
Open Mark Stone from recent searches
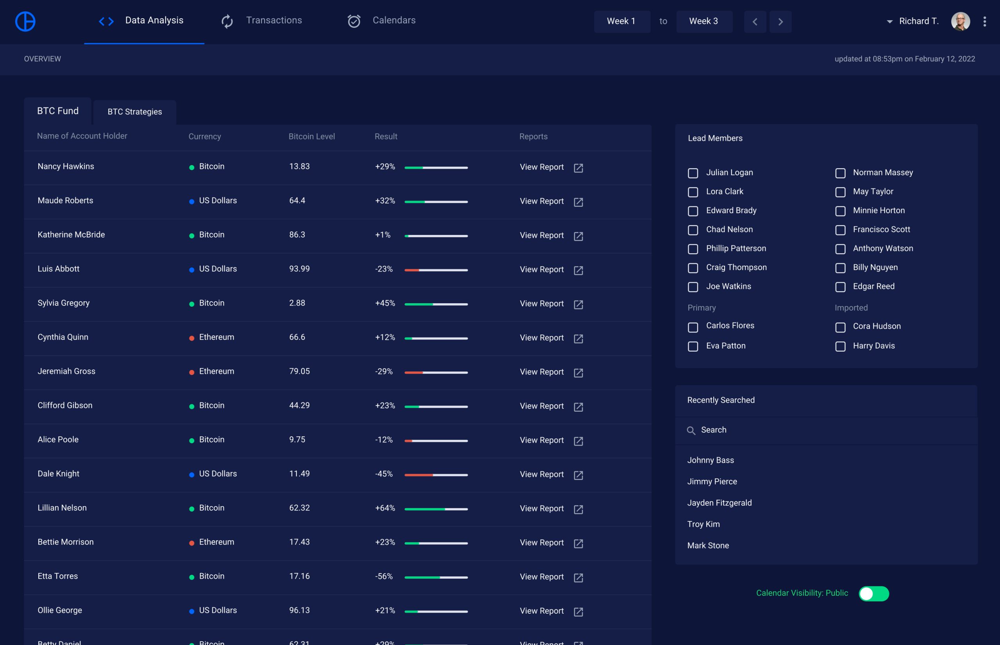(x=708, y=546)
